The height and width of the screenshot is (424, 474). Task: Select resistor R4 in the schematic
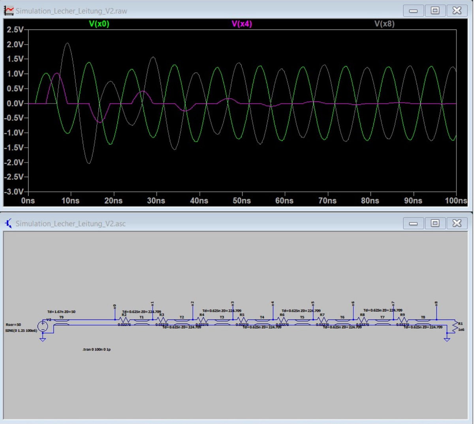click(202, 320)
